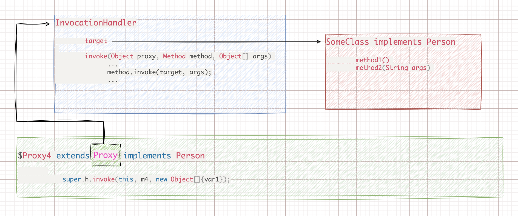Select the 'extends' keyword in green box
The image size is (518, 216).
point(73,156)
